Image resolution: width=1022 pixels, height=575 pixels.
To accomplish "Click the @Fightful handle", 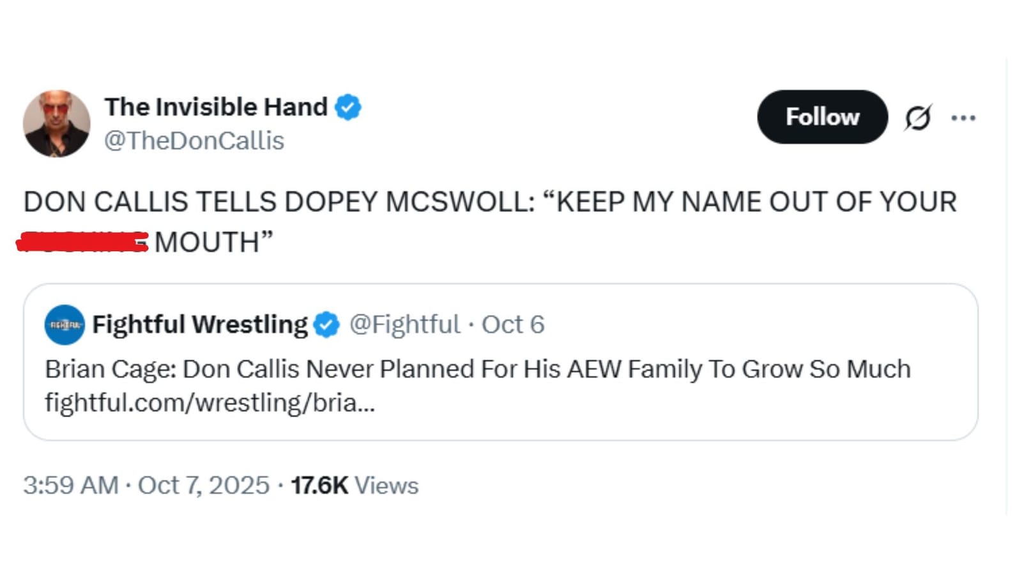I will tap(405, 324).
